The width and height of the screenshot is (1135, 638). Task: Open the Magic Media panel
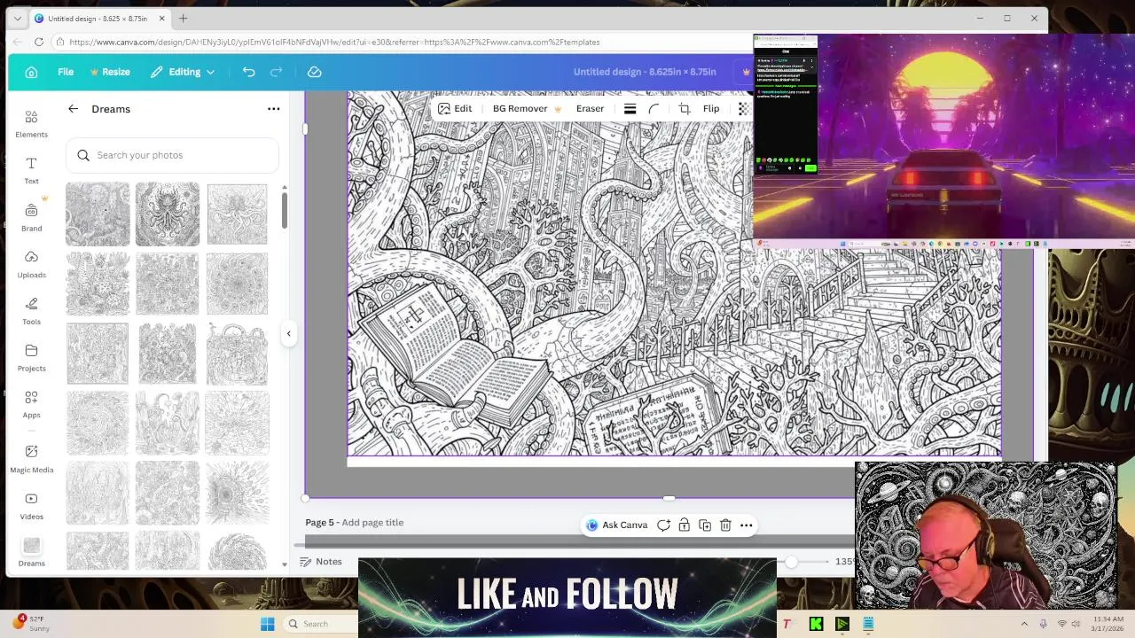31,459
